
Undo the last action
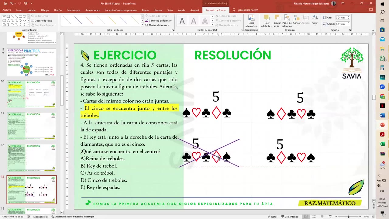(x=12, y=3)
